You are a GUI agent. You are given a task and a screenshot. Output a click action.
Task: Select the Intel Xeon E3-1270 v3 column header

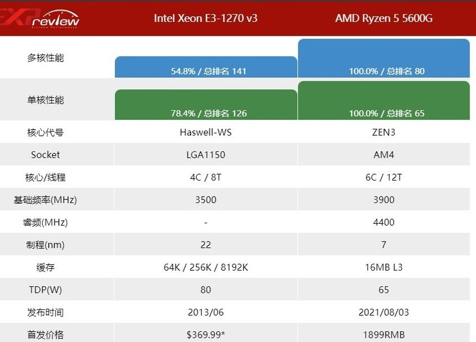tap(205, 18)
